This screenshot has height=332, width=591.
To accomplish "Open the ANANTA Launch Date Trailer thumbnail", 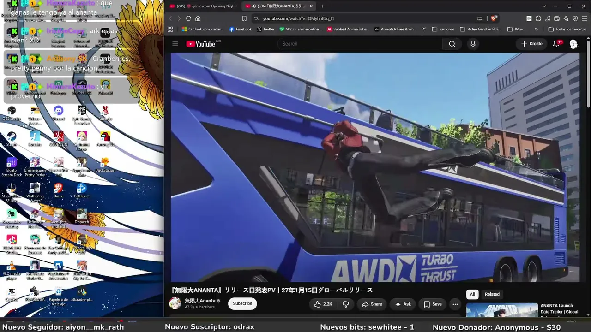I will click(x=502, y=310).
